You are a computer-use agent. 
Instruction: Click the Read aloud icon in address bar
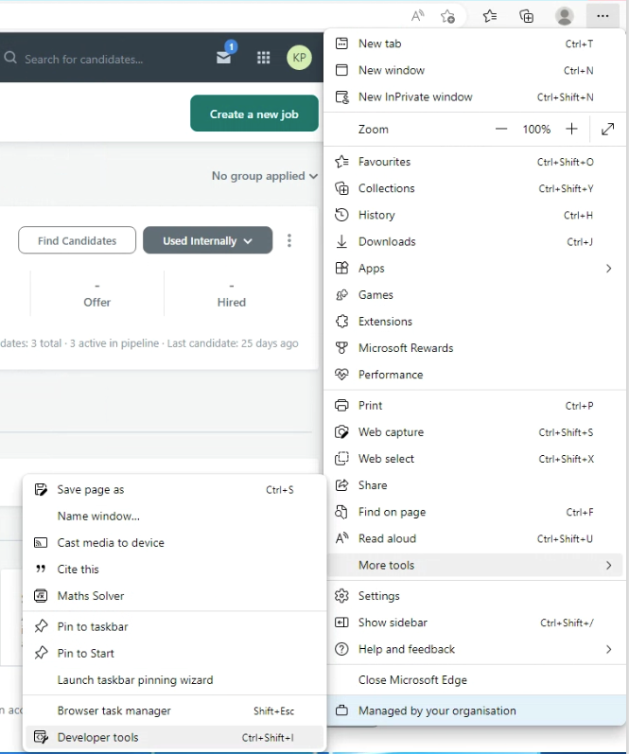[417, 16]
